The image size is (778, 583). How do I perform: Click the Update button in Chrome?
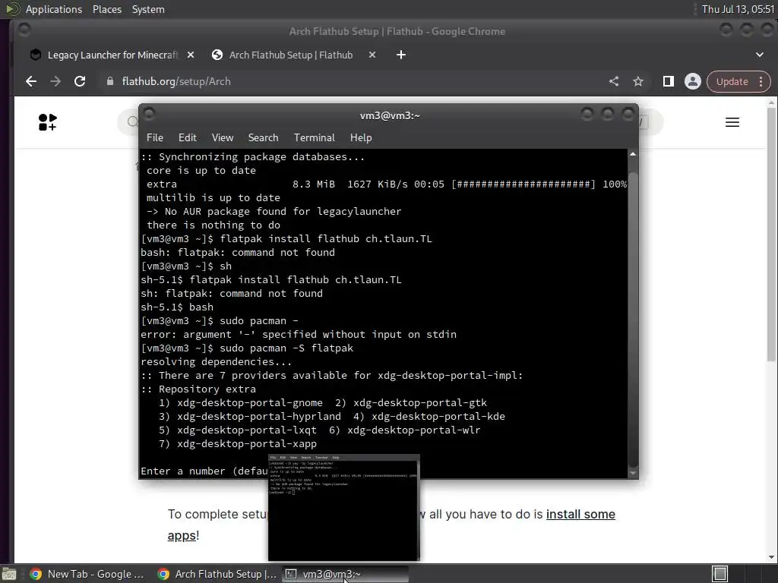click(x=732, y=81)
